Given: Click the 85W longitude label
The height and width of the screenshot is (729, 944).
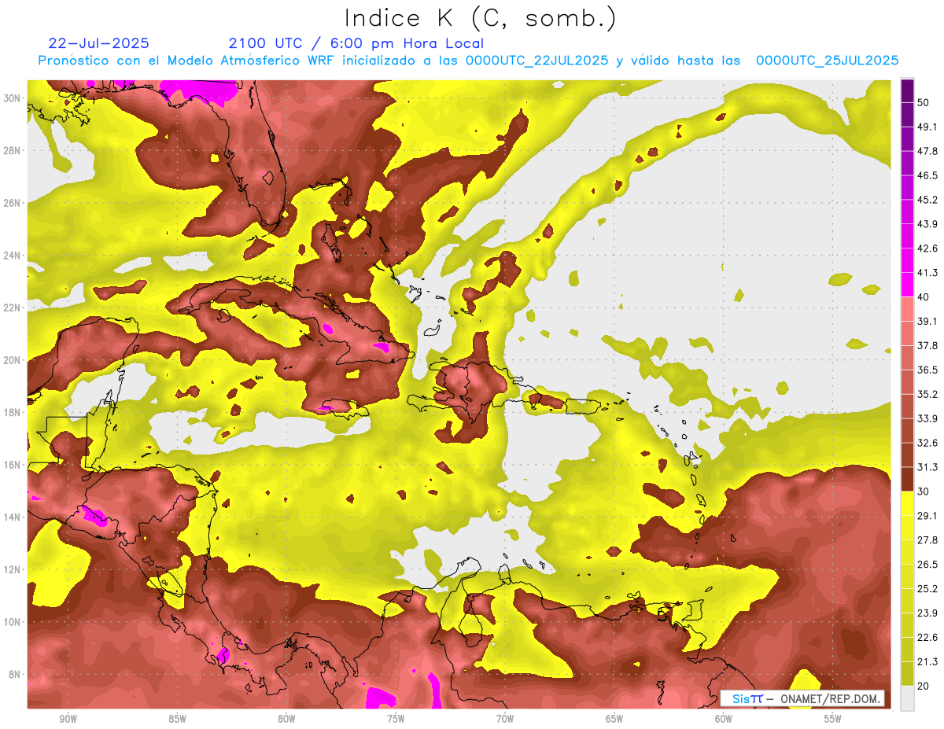Looking at the screenshot, I should (177, 719).
